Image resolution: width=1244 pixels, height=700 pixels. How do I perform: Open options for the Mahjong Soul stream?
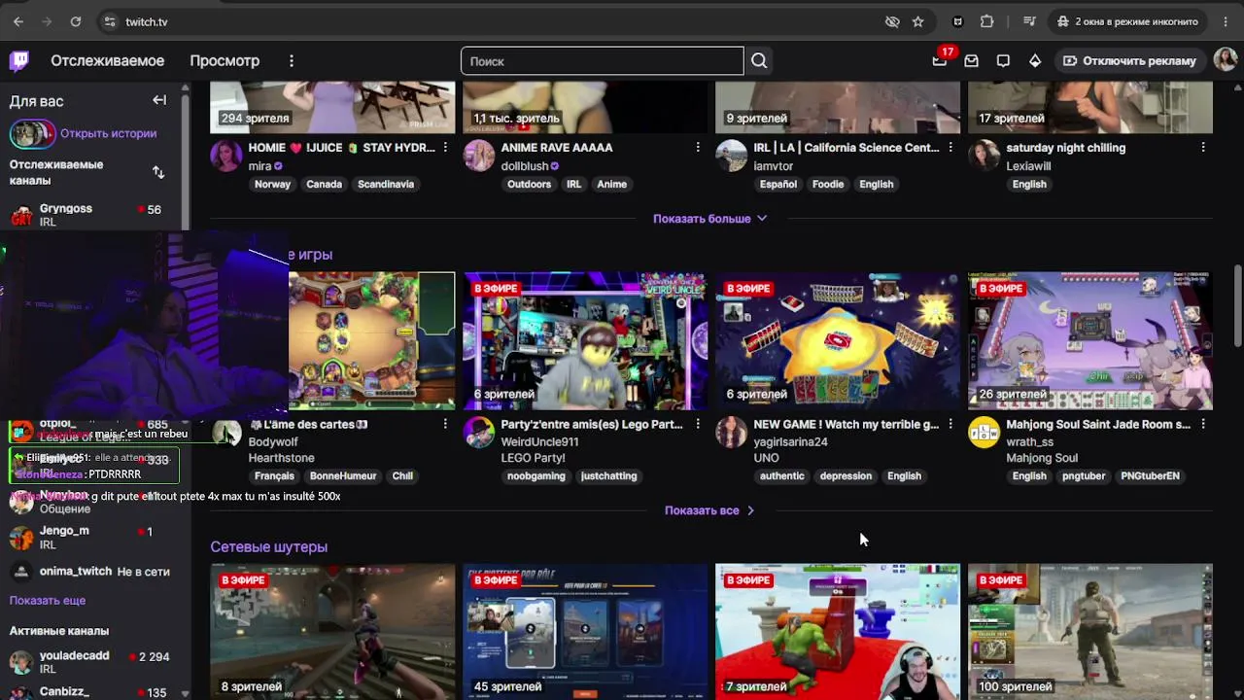(1203, 425)
